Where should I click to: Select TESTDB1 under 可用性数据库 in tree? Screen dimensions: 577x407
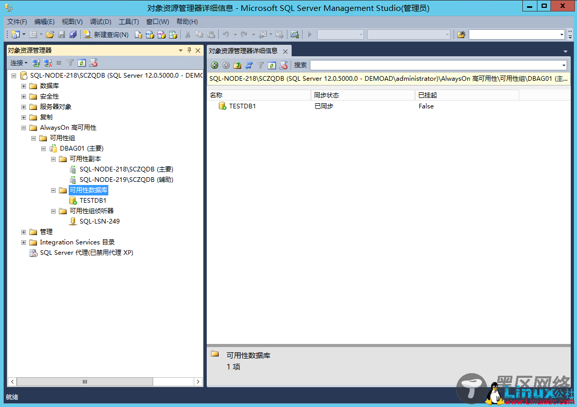pyautogui.click(x=93, y=201)
